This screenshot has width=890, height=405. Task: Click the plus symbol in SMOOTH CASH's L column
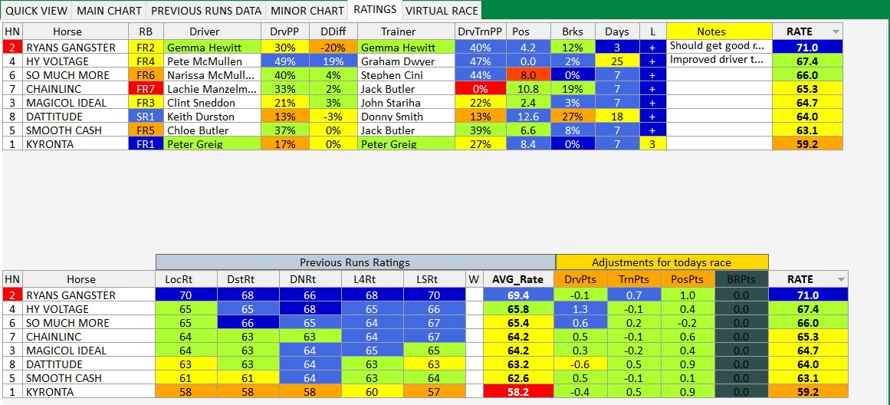tap(652, 130)
